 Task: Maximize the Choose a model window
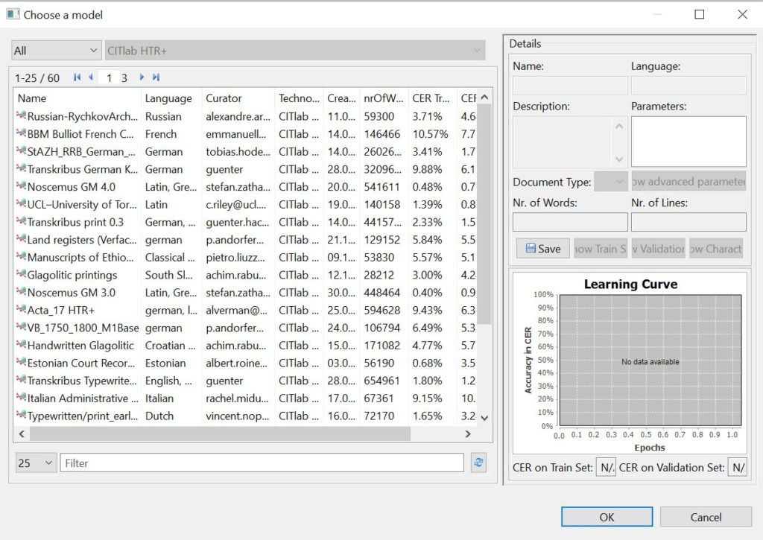tap(699, 14)
